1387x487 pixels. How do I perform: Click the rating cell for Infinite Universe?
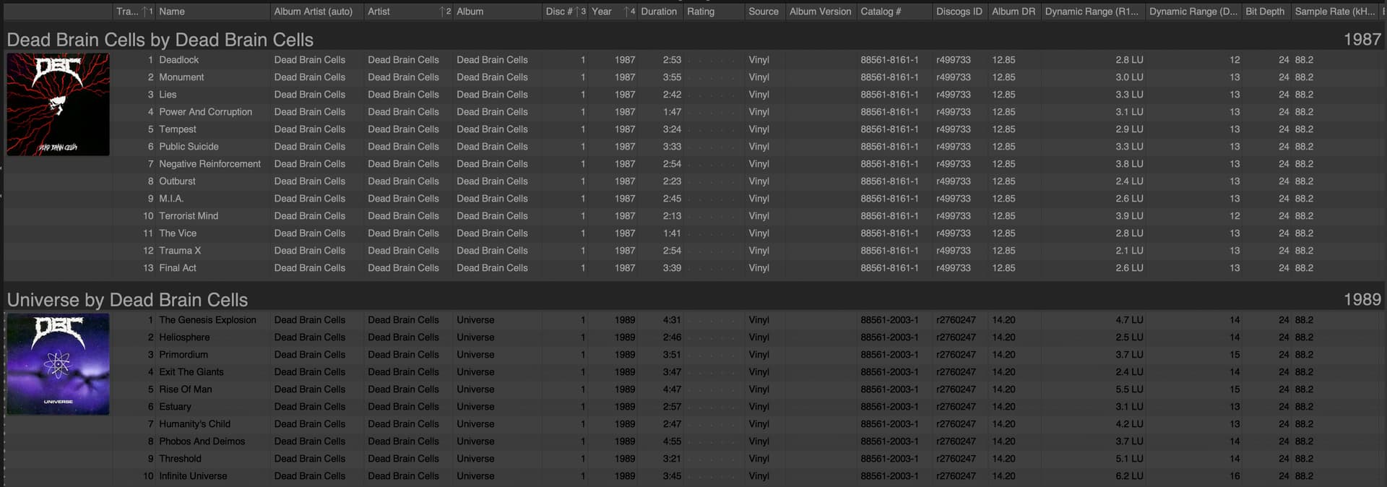tap(714, 476)
